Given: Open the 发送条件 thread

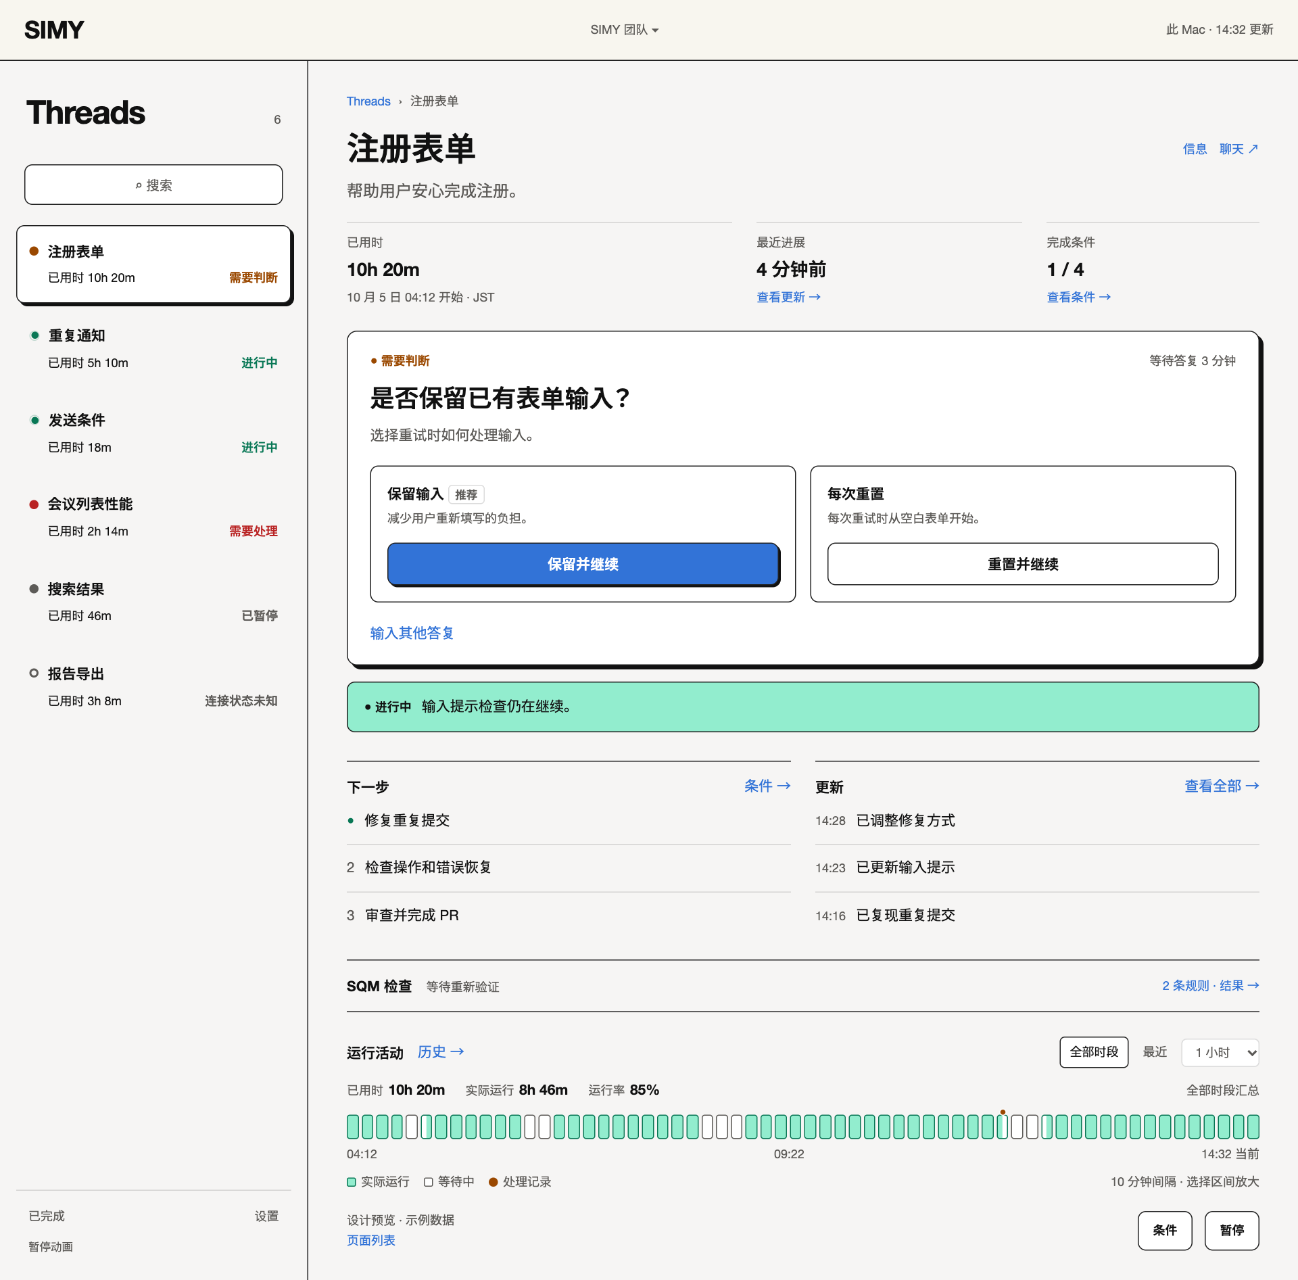Looking at the screenshot, I should (x=153, y=433).
